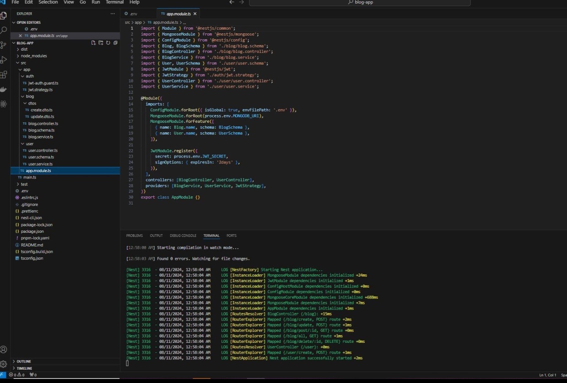567x383 pixels.
Task: Expand the dist folder
Action: (x=24, y=49)
